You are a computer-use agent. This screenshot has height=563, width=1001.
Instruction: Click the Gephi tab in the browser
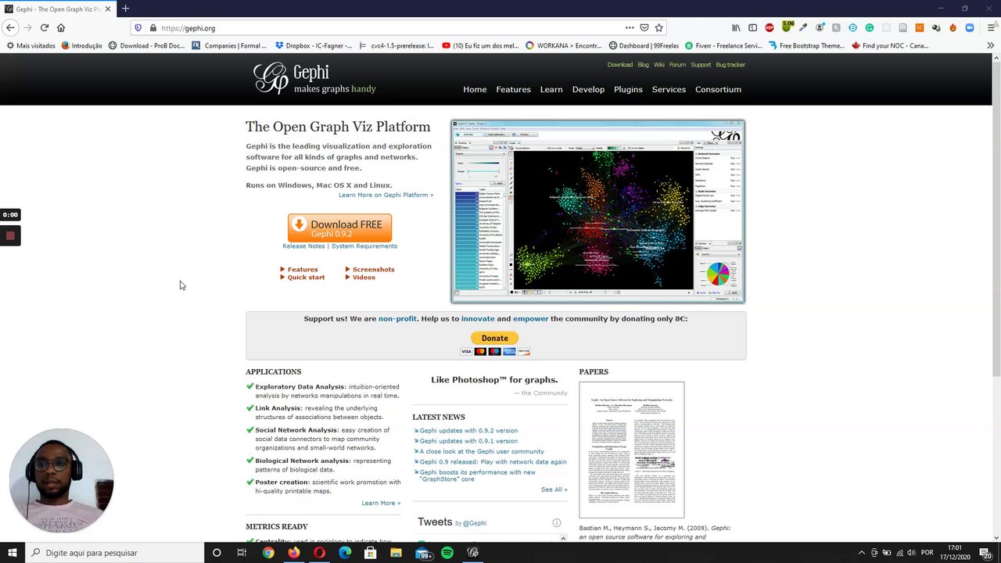click(59, 9)
